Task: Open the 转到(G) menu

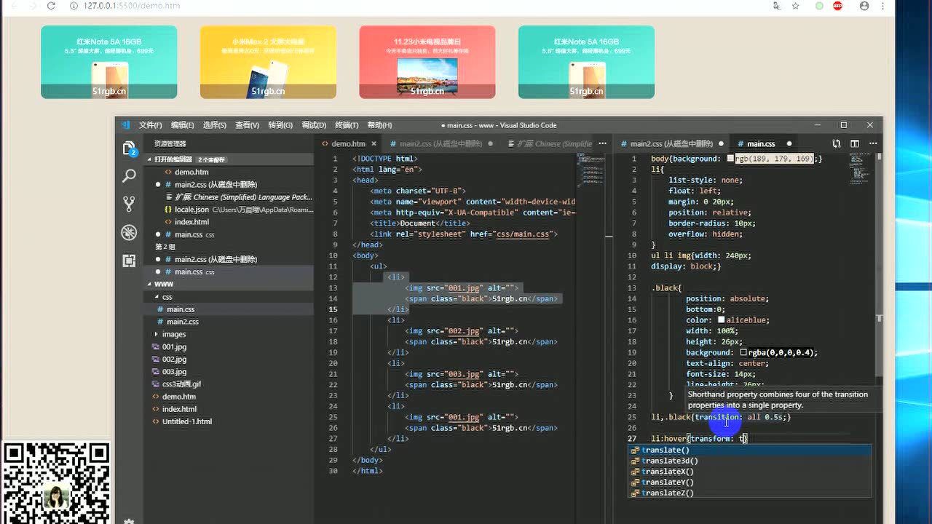Action: click(x=280, y=125)
